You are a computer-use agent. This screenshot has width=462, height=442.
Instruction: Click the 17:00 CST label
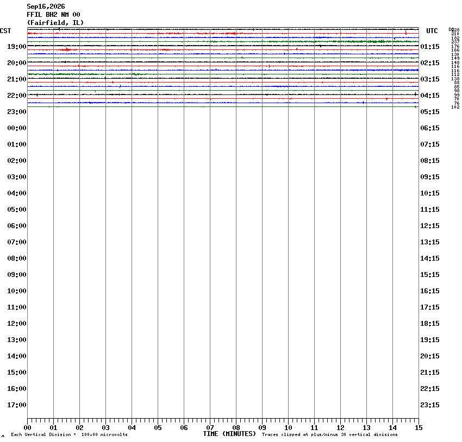tap(17, 405)
